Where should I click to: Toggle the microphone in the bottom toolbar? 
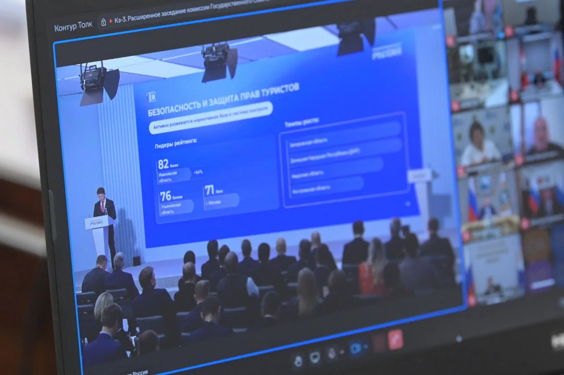331,353
